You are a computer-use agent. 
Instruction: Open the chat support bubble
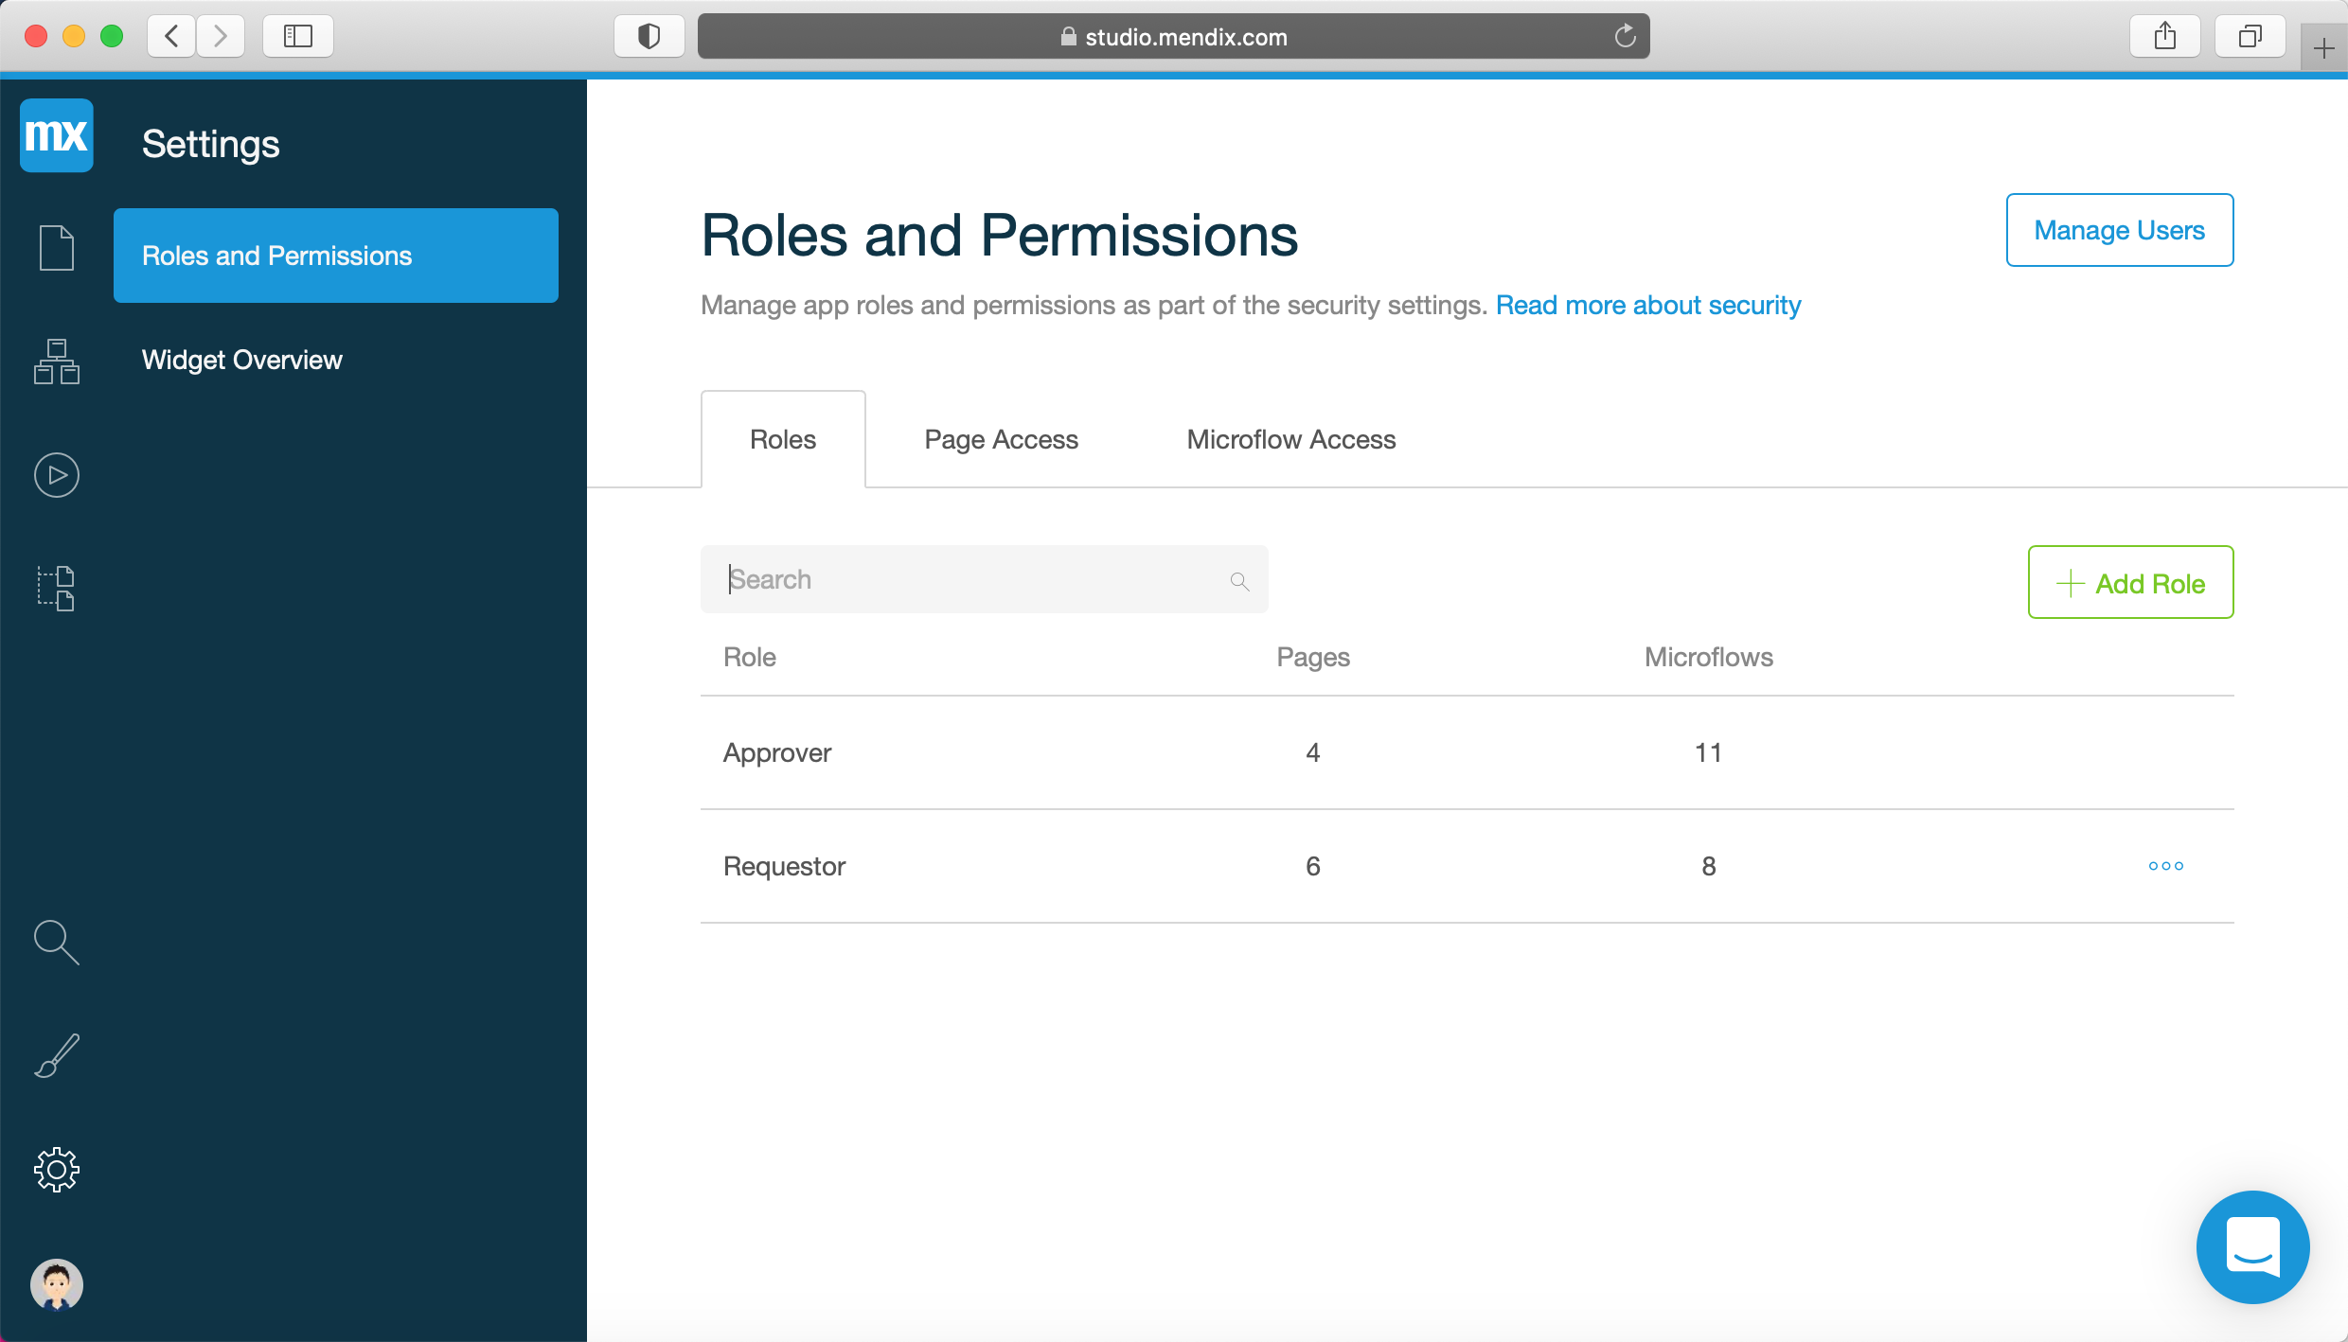[x=2252, y=1247]
